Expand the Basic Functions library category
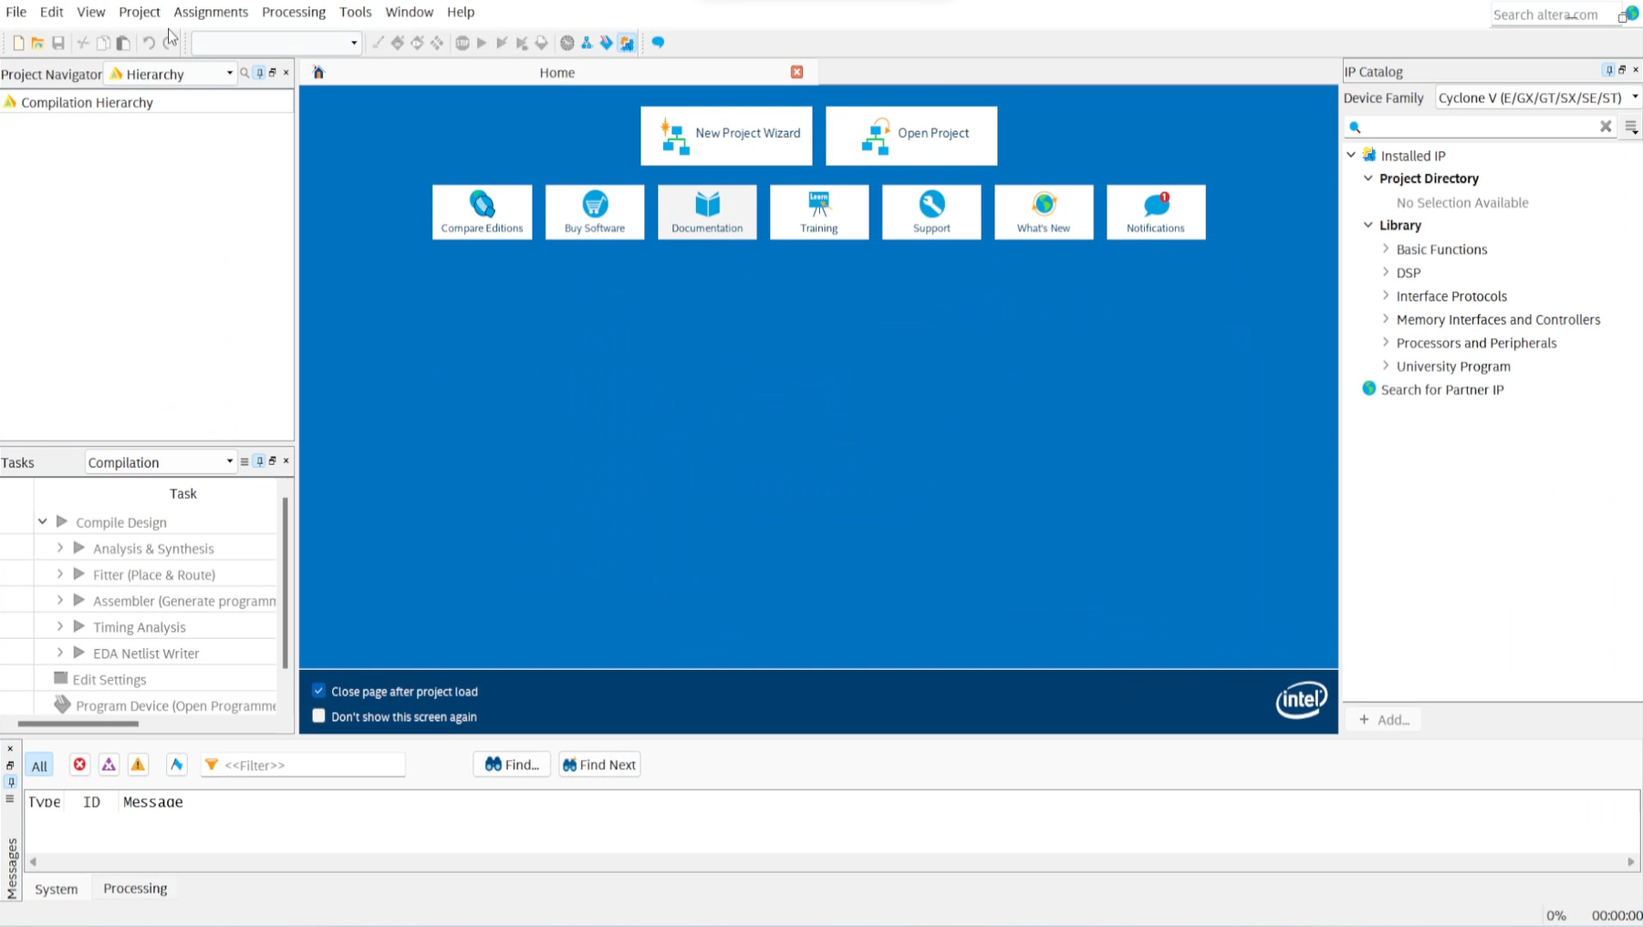The height and width of the screenshot is (927, 1643). [x=1386, y=249]
